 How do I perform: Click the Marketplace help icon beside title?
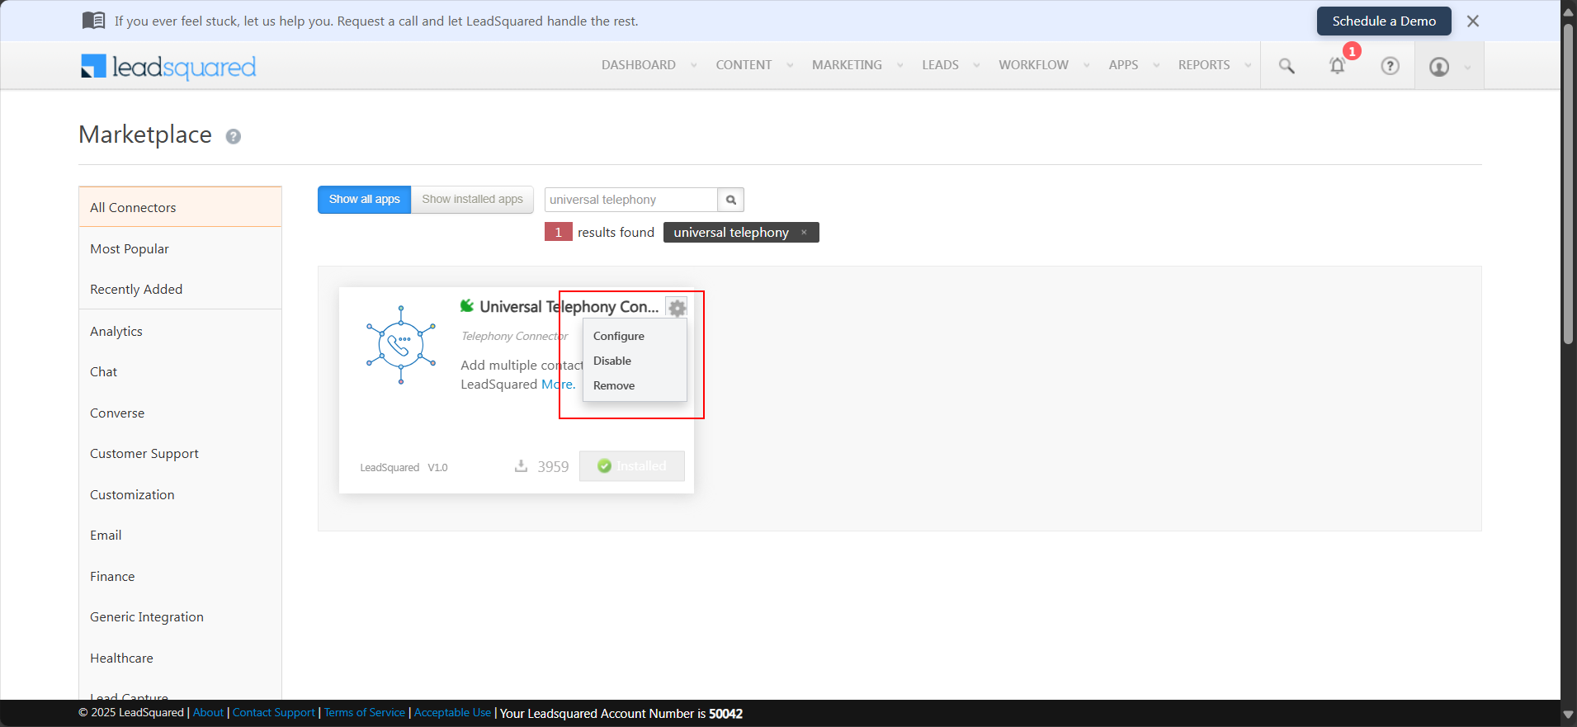coord(234,137)
